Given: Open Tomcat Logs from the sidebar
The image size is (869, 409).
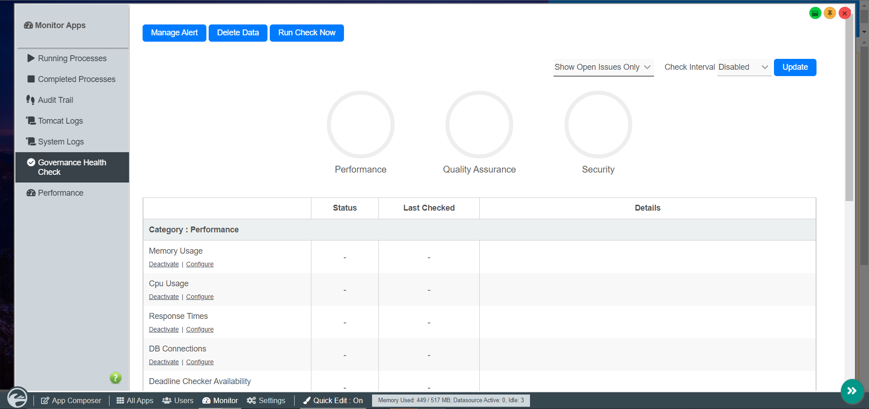Looking at the screenshot, I should click(x=60, y=121).
